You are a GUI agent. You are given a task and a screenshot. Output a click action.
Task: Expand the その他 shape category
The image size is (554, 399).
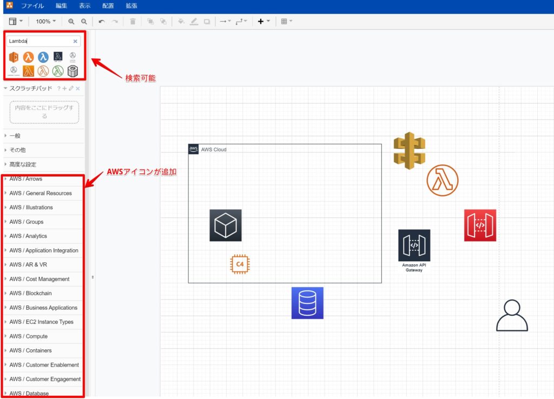(x=44, y=150)
